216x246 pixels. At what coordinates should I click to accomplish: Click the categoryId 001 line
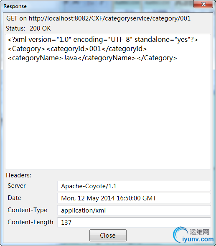coord(77,49)
